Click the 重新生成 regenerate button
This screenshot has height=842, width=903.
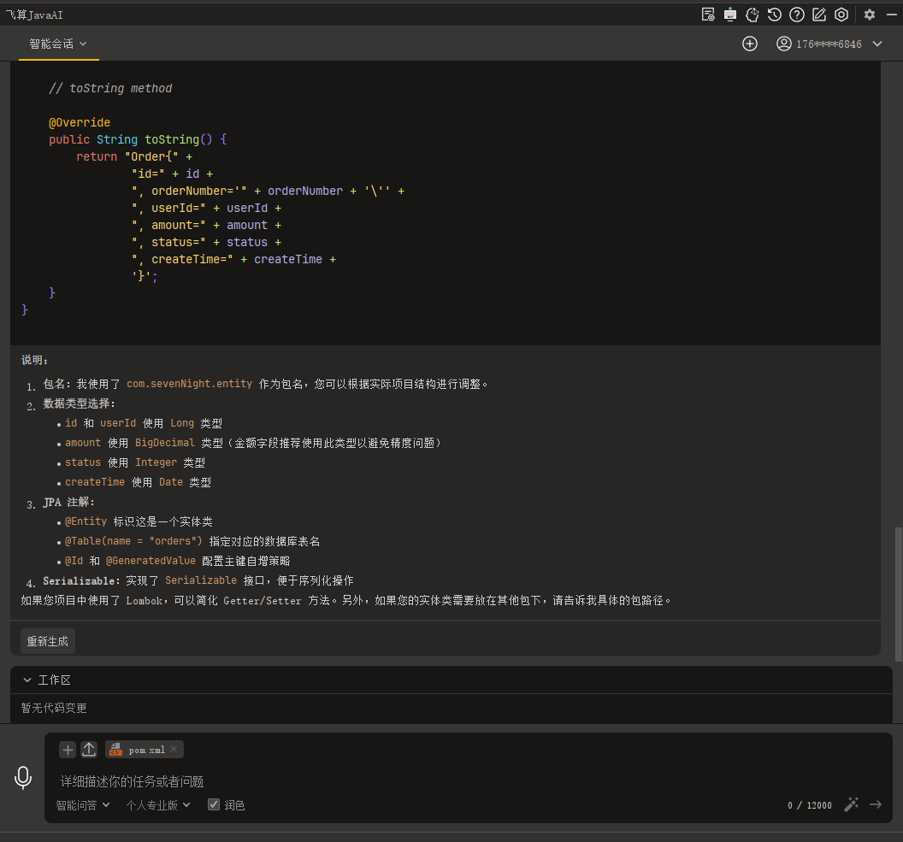pyautogui.click(x=48, y=641)
